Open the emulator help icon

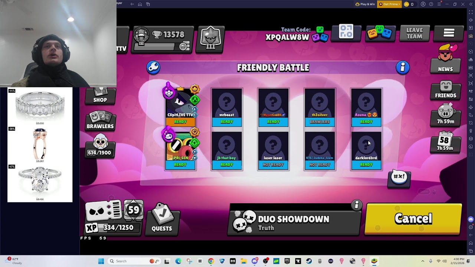tap(431, 4)
